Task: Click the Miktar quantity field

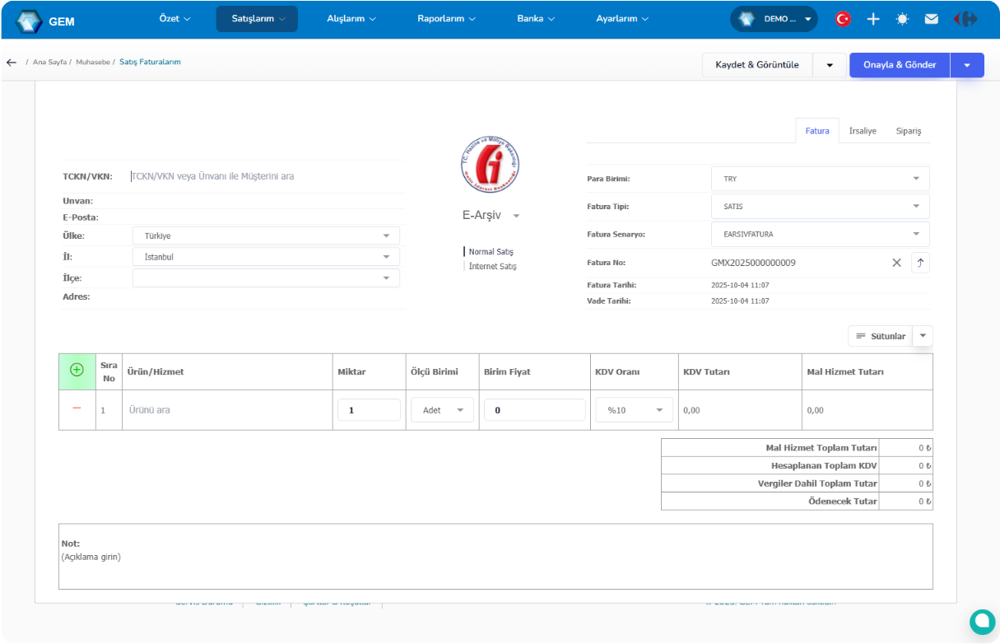Action: (369, 410)
